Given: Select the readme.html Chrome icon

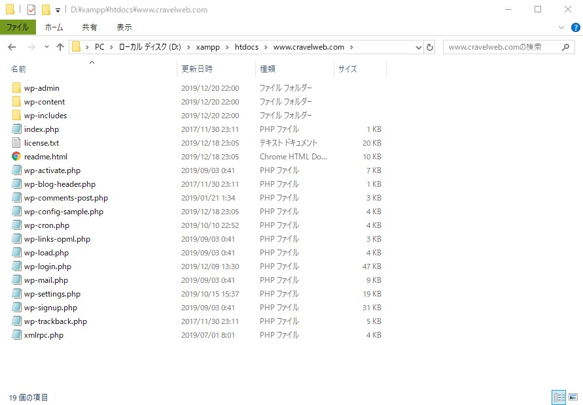Looking at the screenshot, I should coord(16,157).
